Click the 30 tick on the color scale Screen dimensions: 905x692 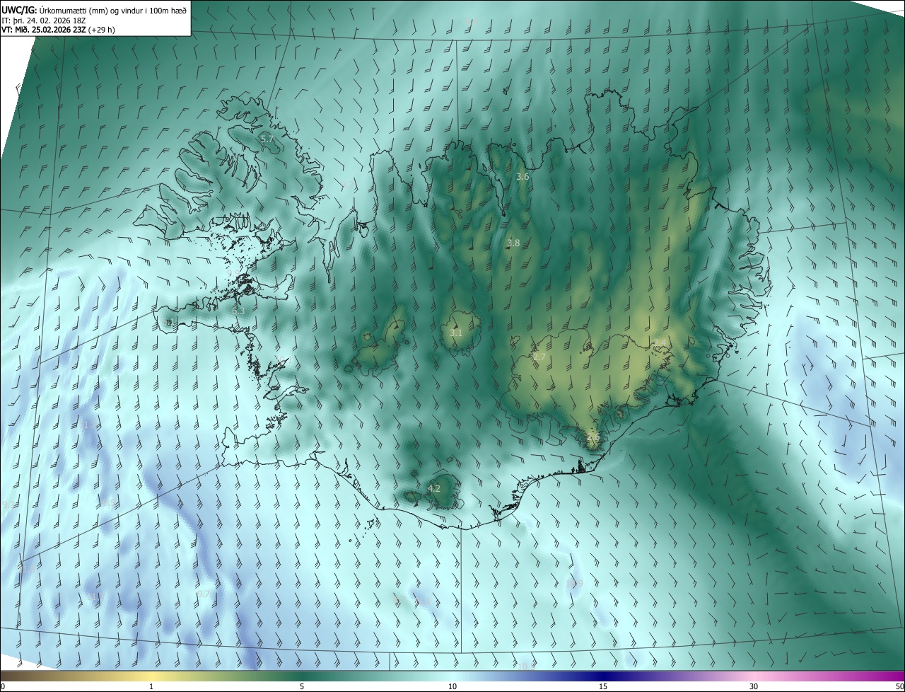(754, 687)
